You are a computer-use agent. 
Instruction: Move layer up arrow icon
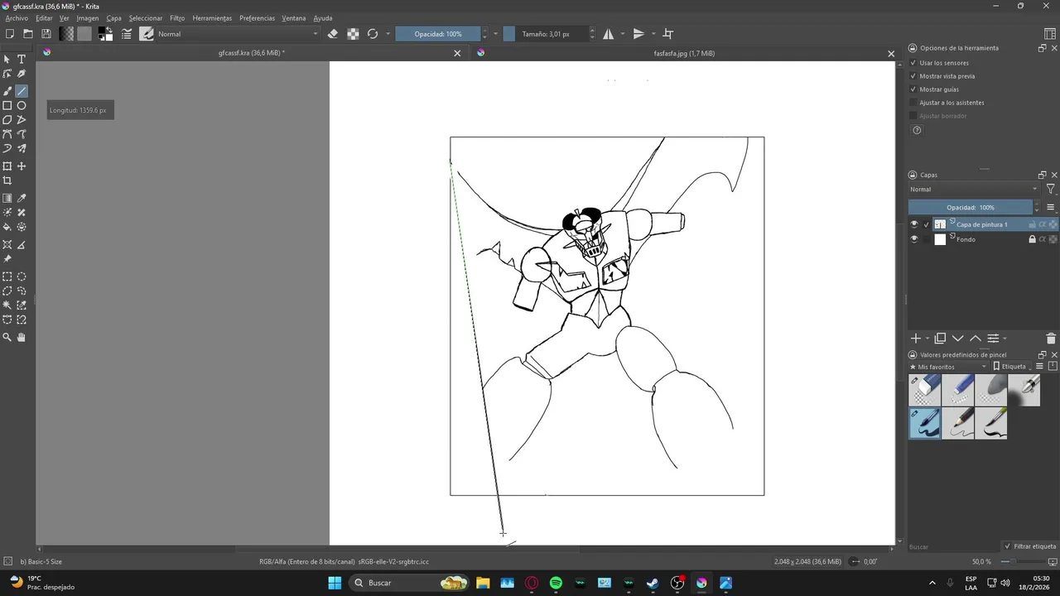point(975,339)
